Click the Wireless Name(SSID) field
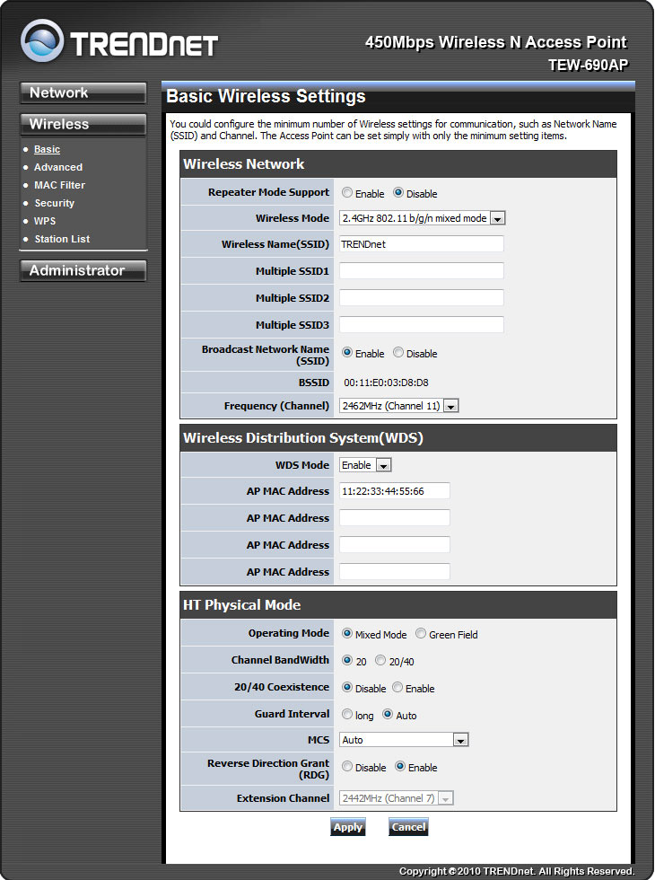 click(x=422, y=244)
